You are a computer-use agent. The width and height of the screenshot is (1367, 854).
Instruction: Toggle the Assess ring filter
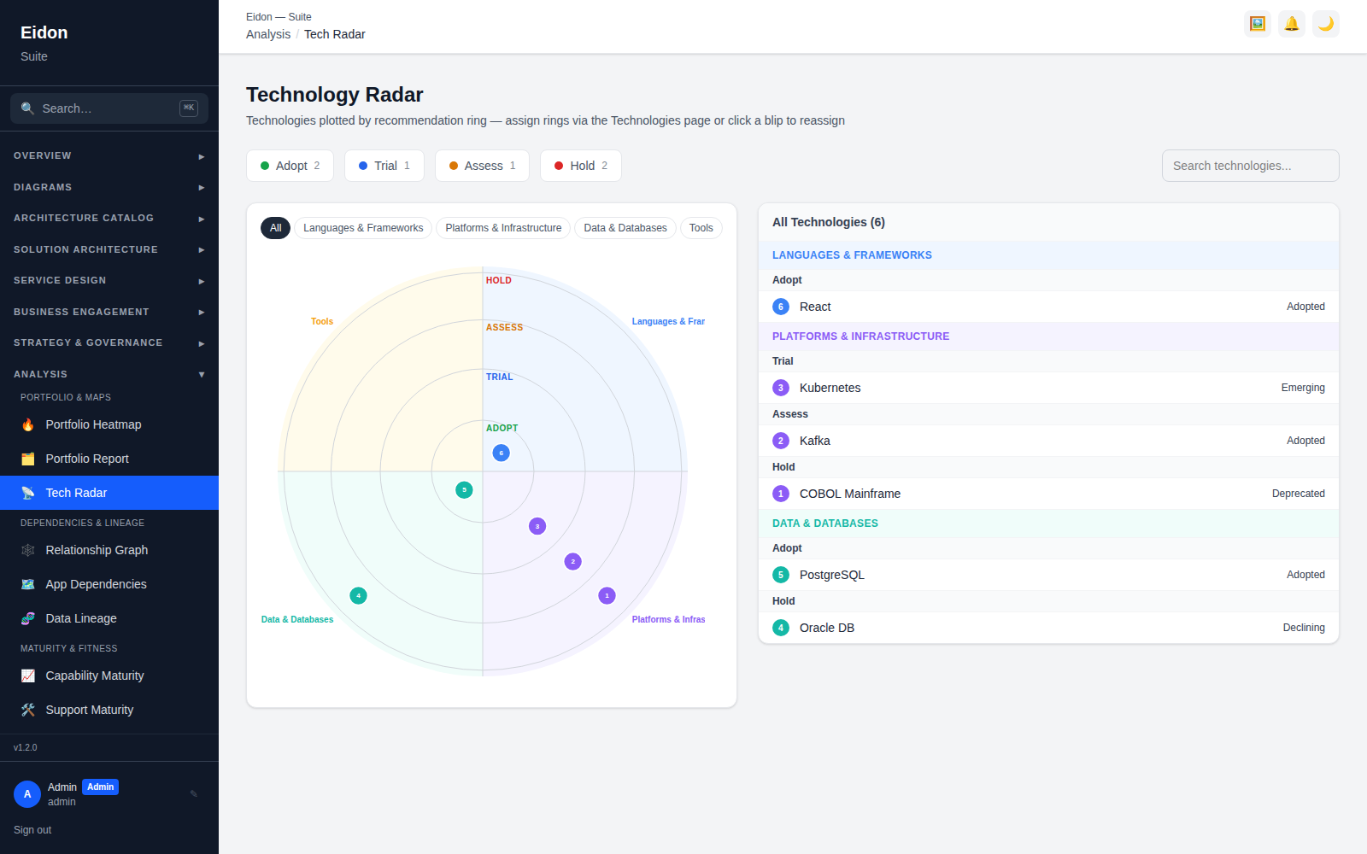482,166
